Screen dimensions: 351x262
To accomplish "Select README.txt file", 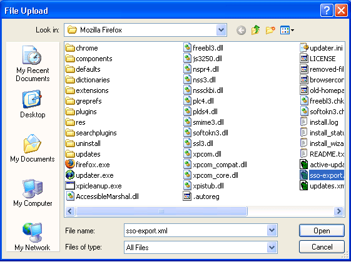I will (x=322, y=154).
